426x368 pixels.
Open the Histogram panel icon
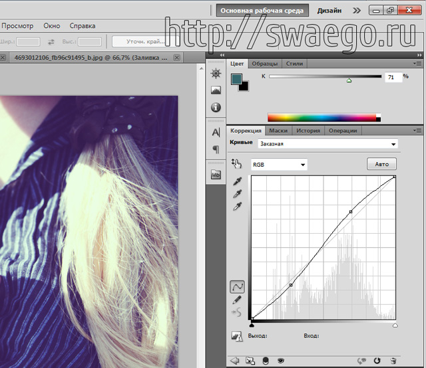(x=216, y=90)
